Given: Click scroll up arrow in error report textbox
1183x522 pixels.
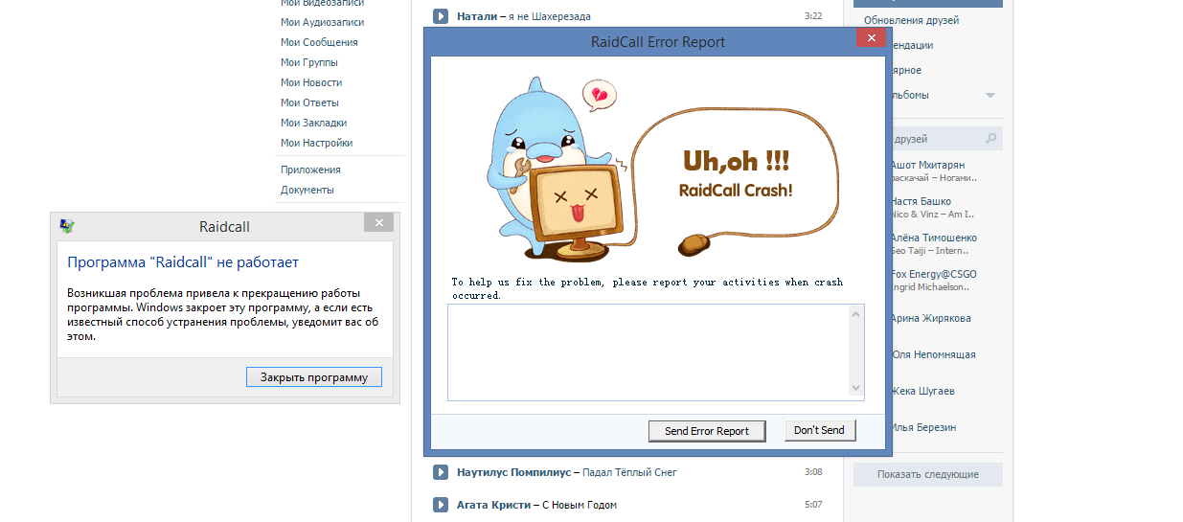Looking at the screenshot, I should tap(855, 314).
